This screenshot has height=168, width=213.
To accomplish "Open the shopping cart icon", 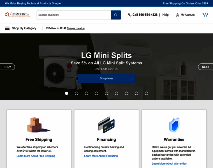I will pos(205,15).
